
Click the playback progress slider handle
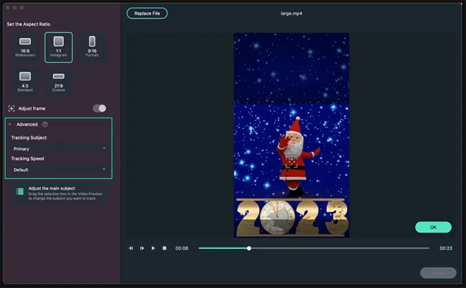249,248
